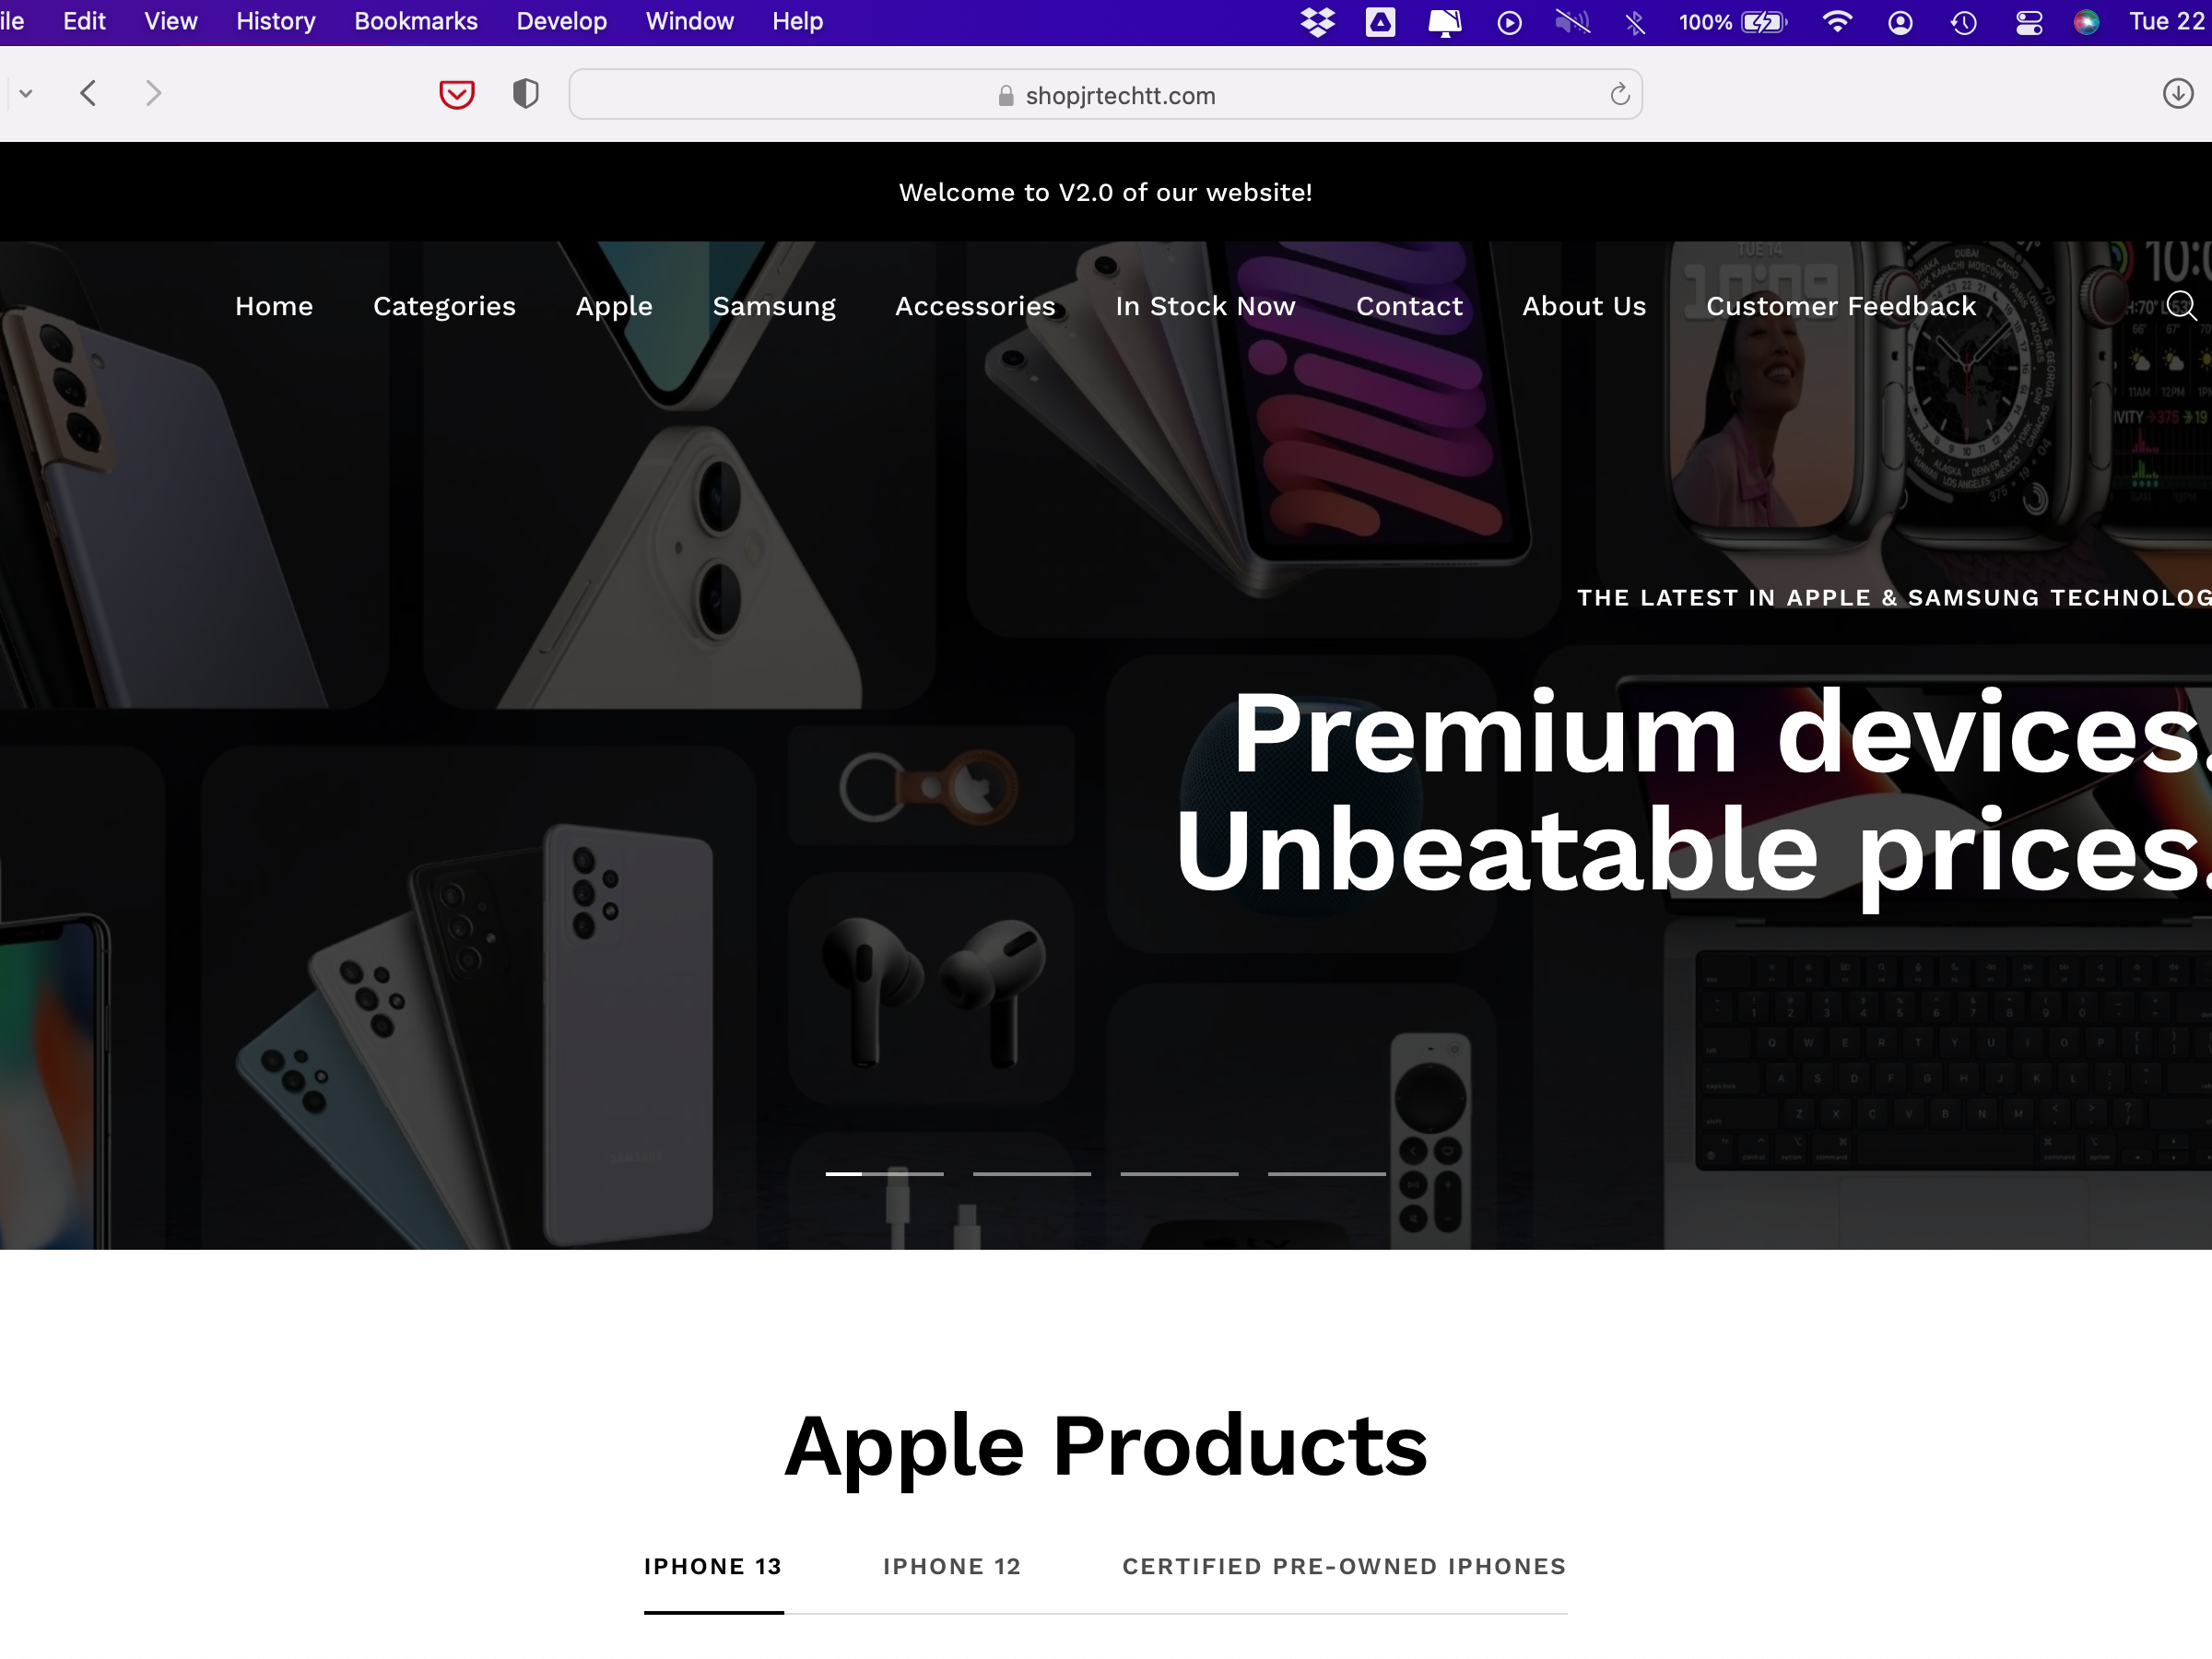Open the Categories navigation menu
The image size is (2212, 1659).
444,306
